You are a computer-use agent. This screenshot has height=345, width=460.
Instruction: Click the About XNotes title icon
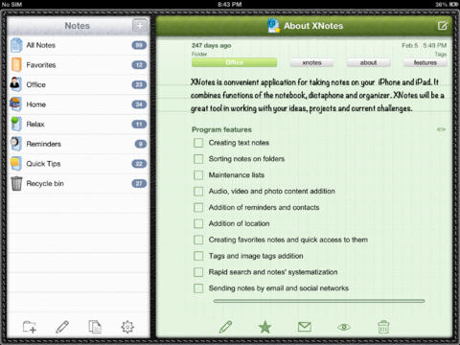(x=273, y=26)
